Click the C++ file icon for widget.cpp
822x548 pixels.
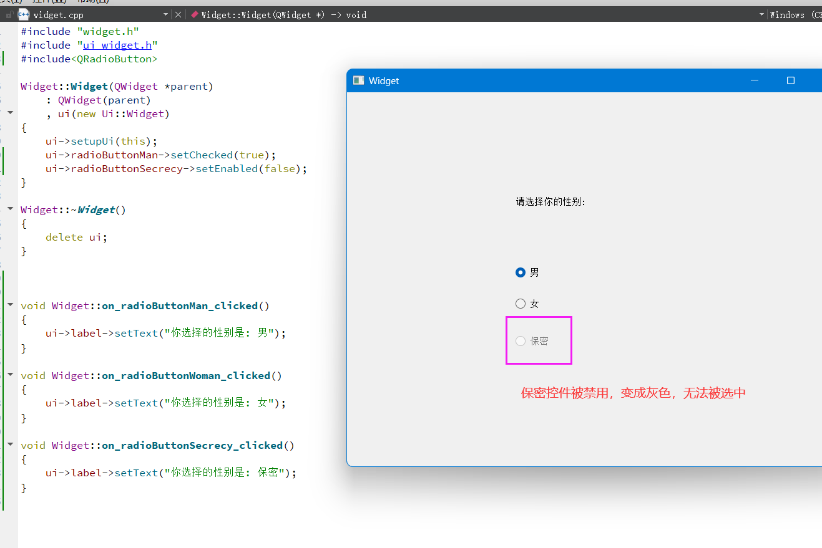24,14
